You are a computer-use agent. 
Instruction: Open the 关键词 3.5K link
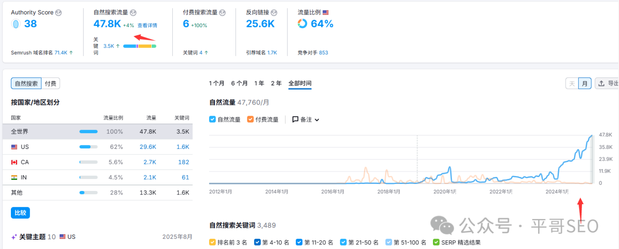tap(108, 46)
